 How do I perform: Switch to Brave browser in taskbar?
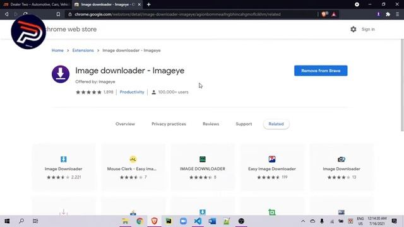coord(154,221)
